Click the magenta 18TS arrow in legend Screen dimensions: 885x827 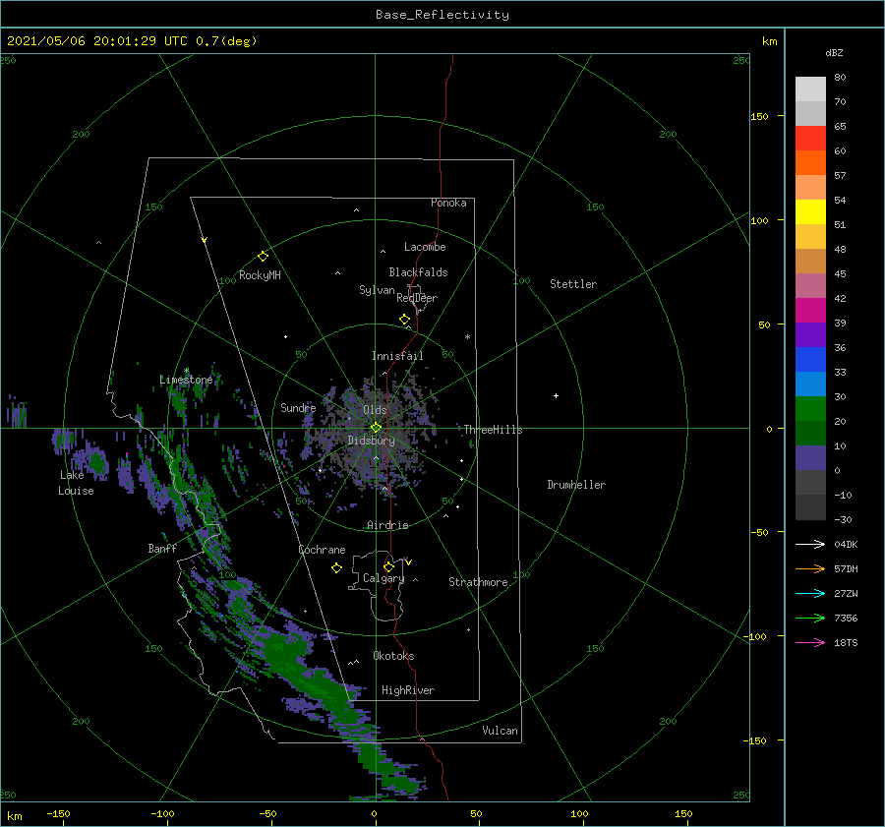point(810,642)
